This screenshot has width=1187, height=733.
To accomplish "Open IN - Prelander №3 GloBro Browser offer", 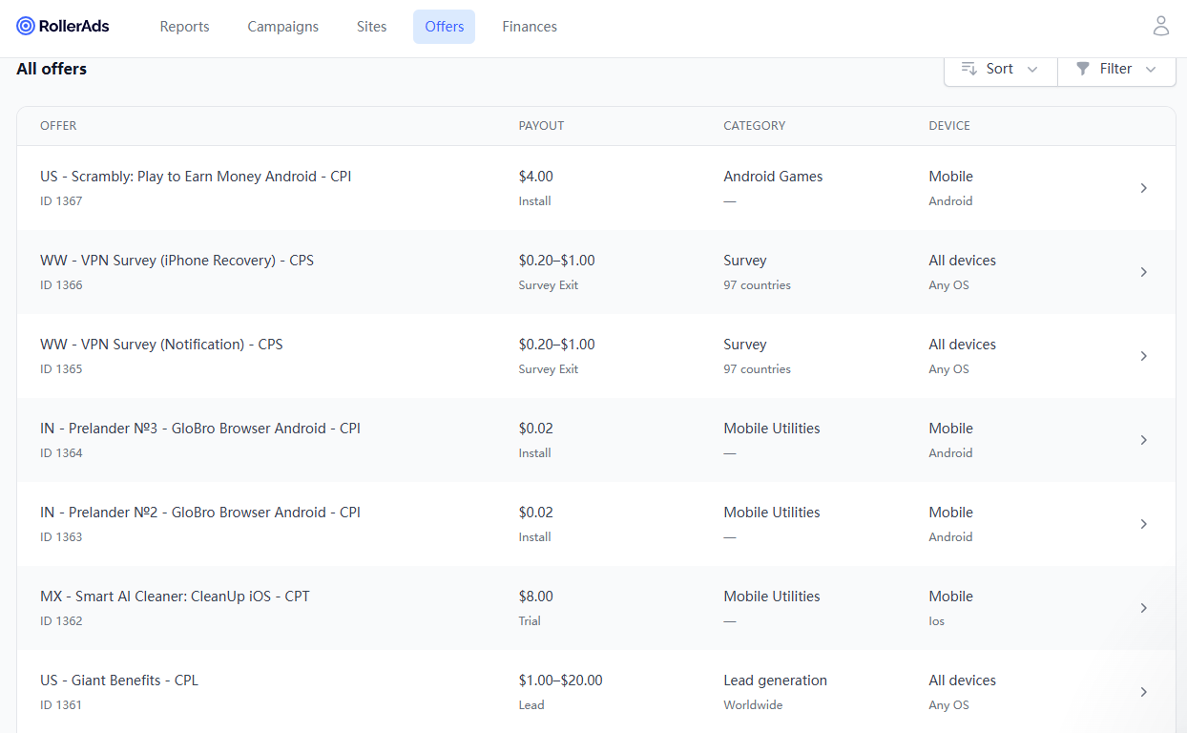I will pos(200,429).
